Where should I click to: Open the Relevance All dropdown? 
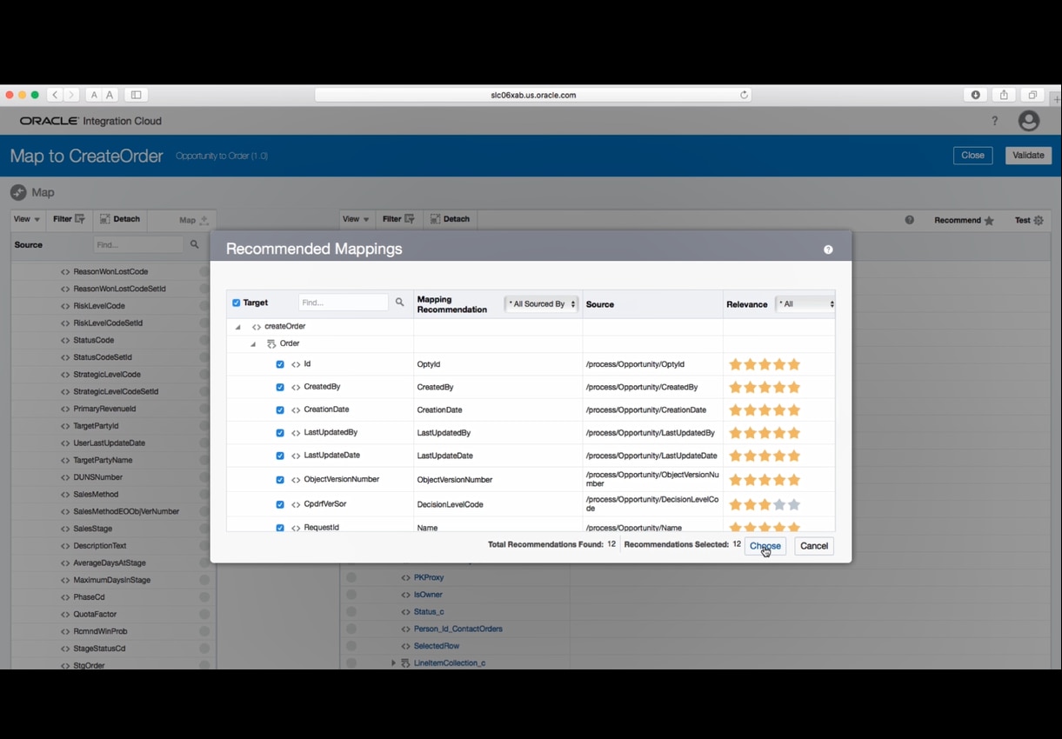pyautogui.click(x=805, y=304)
